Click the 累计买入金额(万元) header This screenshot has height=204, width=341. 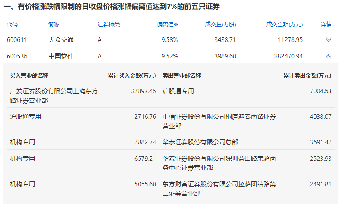pyautogui.click(x=132, y=76)
